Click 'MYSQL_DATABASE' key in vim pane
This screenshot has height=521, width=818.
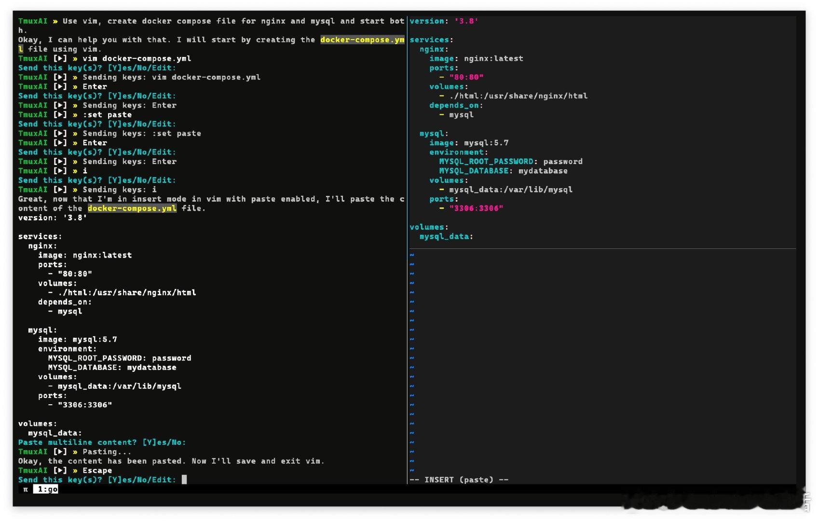tap(474, 171)
